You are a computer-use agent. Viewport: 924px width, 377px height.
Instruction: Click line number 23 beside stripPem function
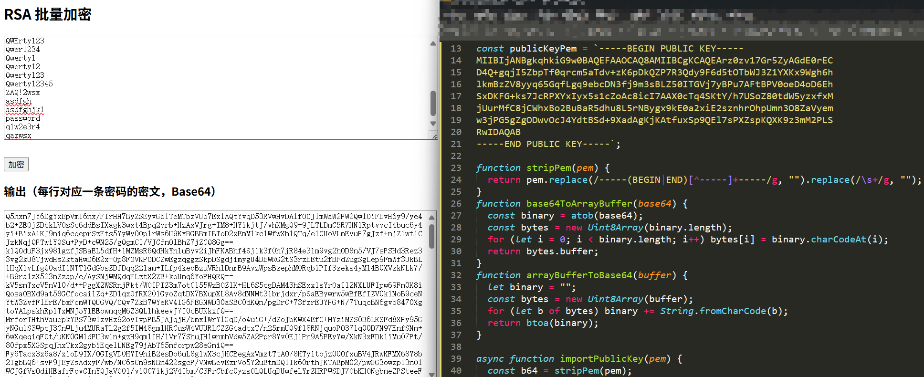pos(456,168)
